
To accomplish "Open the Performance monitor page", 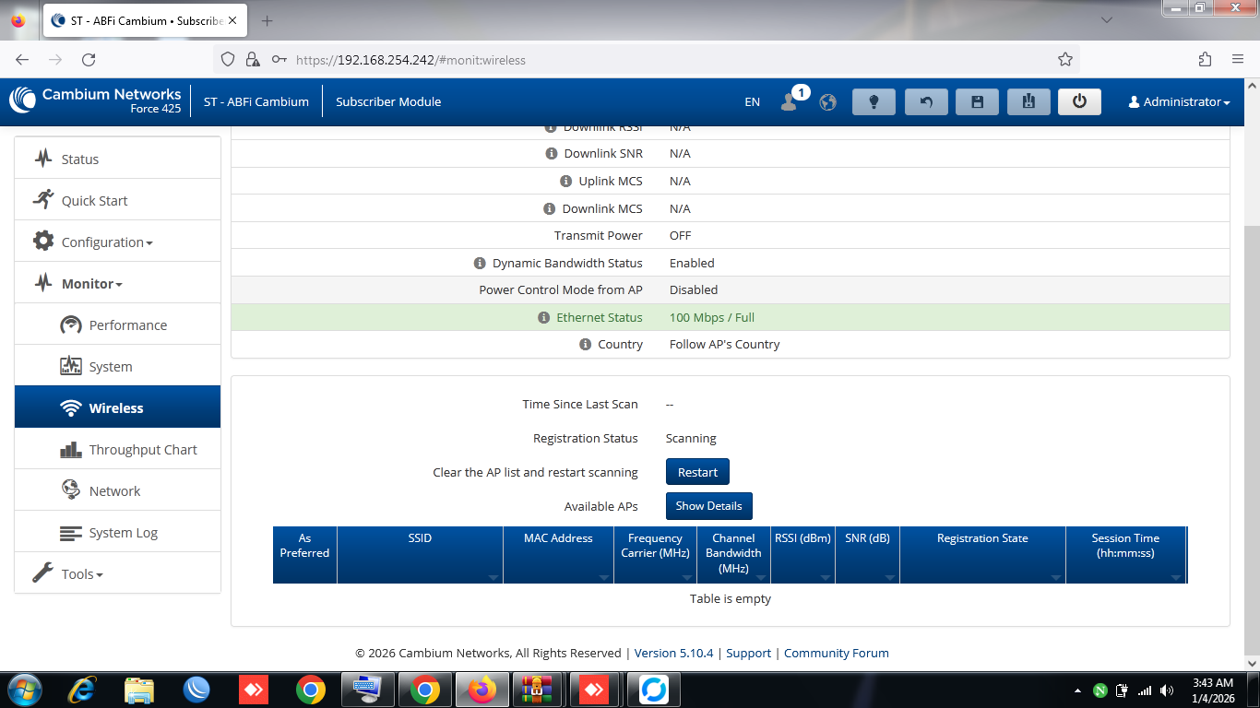I will (x=127, y=325).
